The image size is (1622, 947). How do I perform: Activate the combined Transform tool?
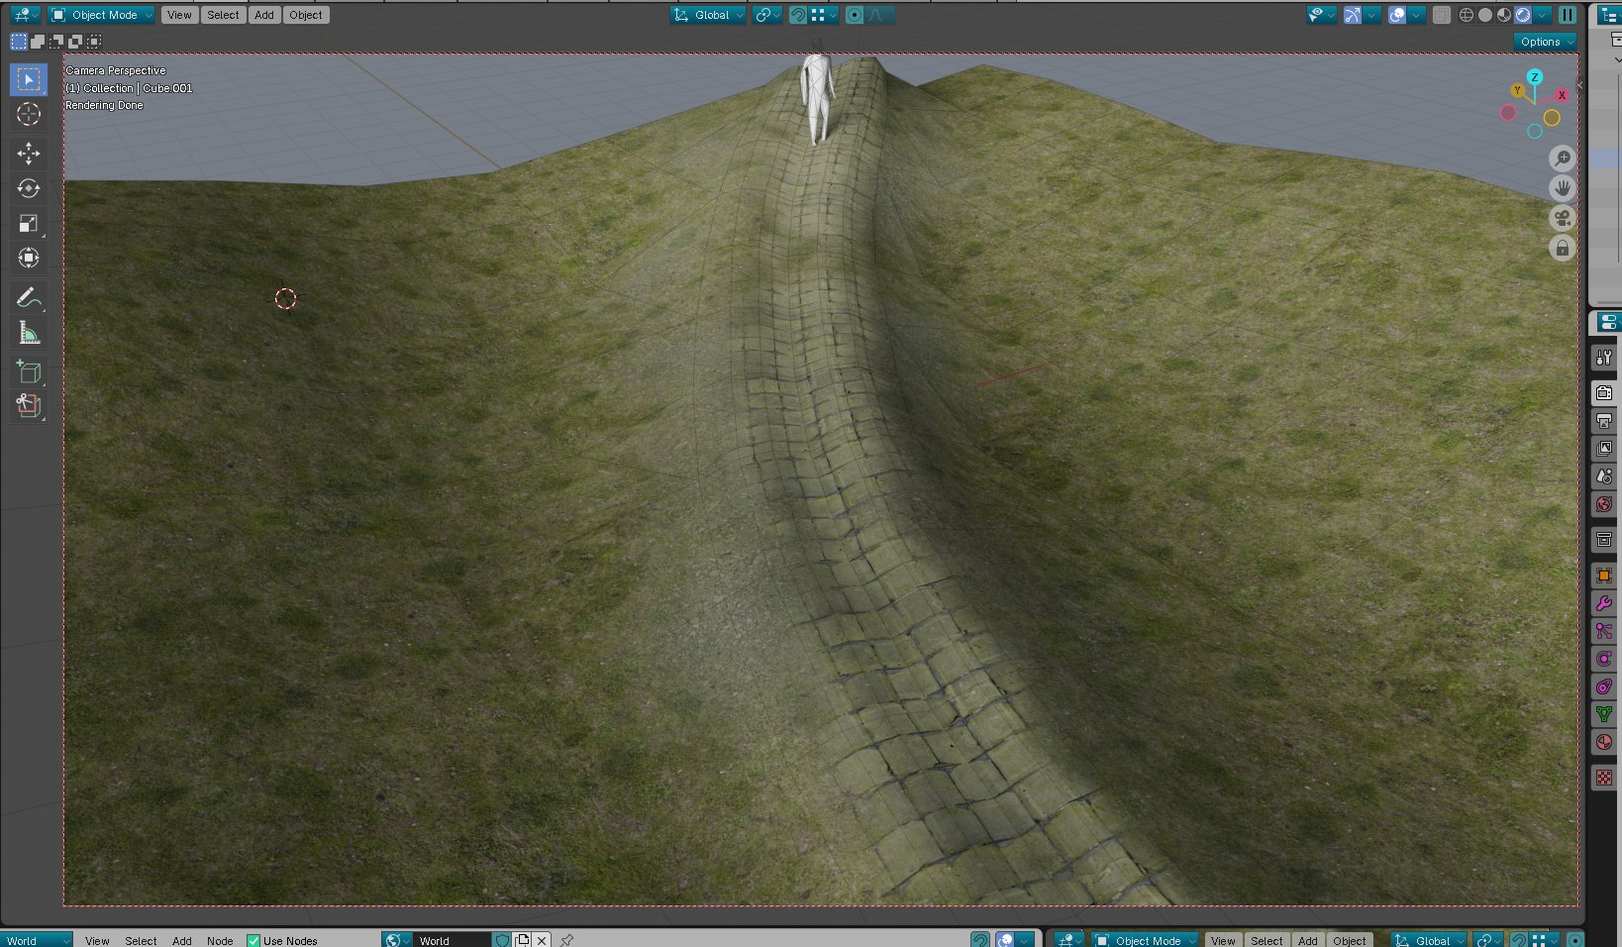(29, 258)
